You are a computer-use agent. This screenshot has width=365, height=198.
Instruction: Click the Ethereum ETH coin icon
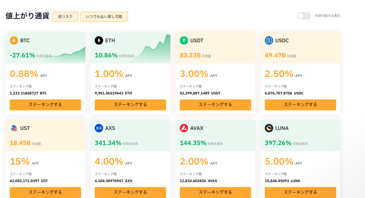(99, 40)
